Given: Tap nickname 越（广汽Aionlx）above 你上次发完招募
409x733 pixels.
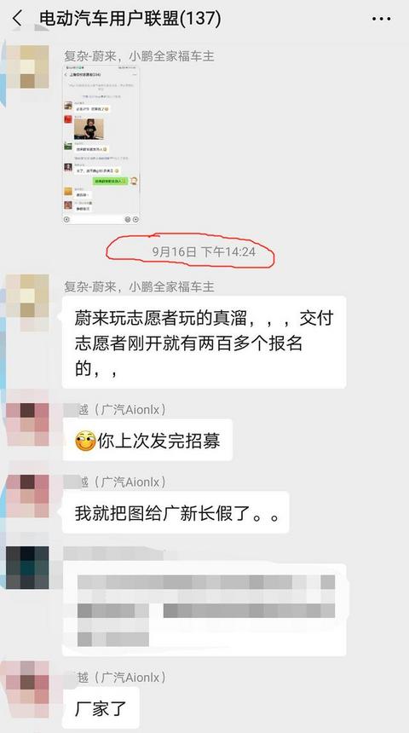Looking at the screenshot, I should [x=121, y=410].
